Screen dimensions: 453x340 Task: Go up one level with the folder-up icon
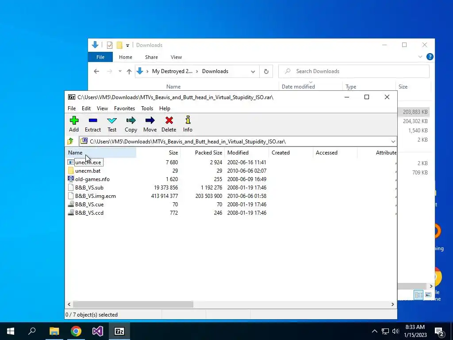[x=70, y=141]
